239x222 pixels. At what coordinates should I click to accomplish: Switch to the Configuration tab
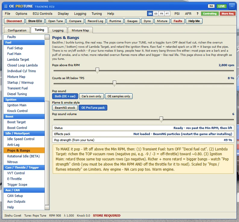tap(17, 30)
